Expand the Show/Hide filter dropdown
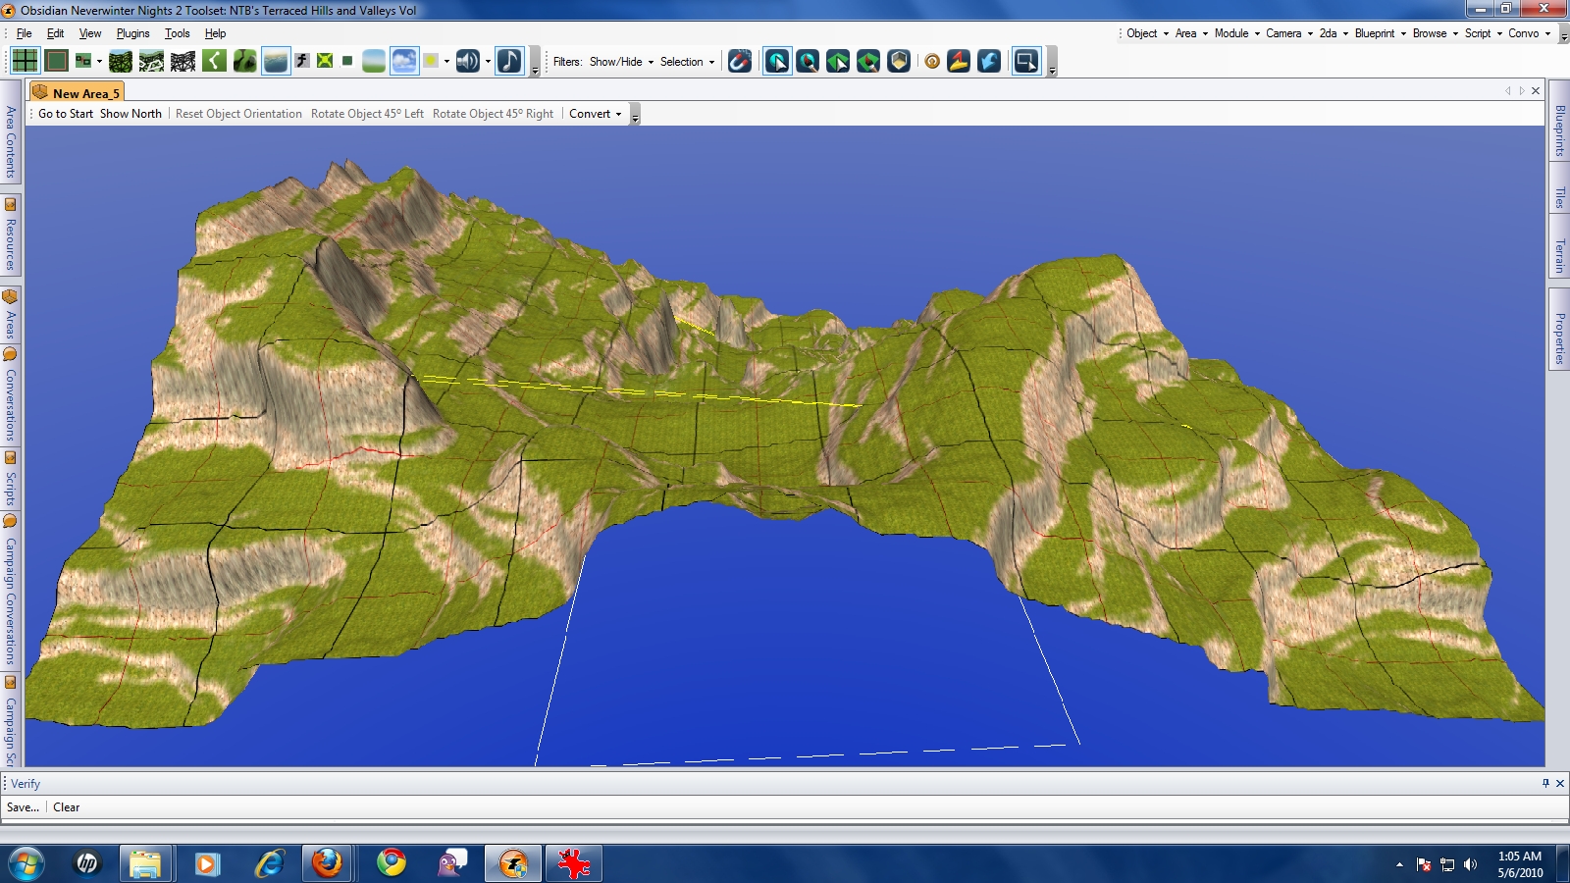The height and width of the screenshot is (883, 1570). (620, 62)
